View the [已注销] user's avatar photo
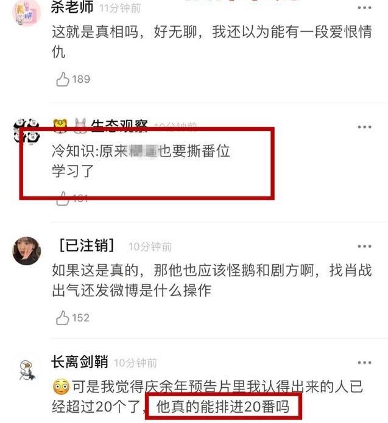 click(x=27, y=251)
